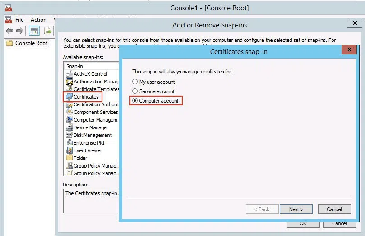The height and width of the screenshot is (236, 365).
Task: Select the Computer account radio button
Action: tap(135, 101)
